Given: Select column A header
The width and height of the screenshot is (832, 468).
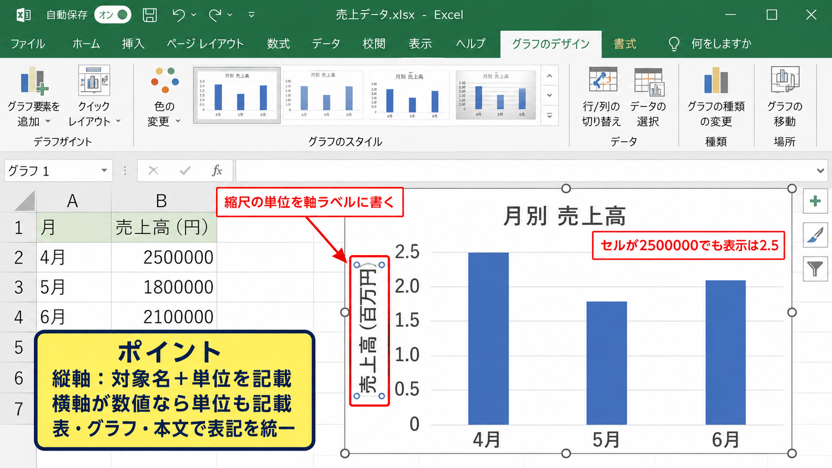Looking at the screenshot, I should (73, 201).
